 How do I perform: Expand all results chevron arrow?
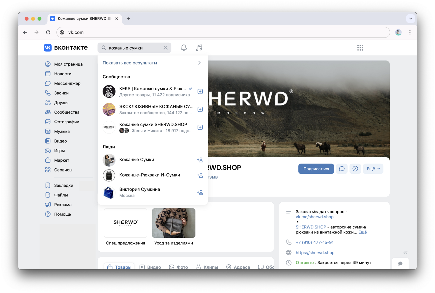[199, 63]
